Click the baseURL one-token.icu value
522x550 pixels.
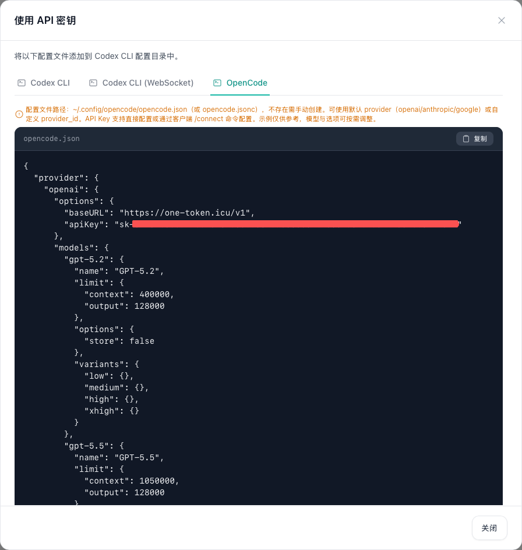(x=185, y=213)
